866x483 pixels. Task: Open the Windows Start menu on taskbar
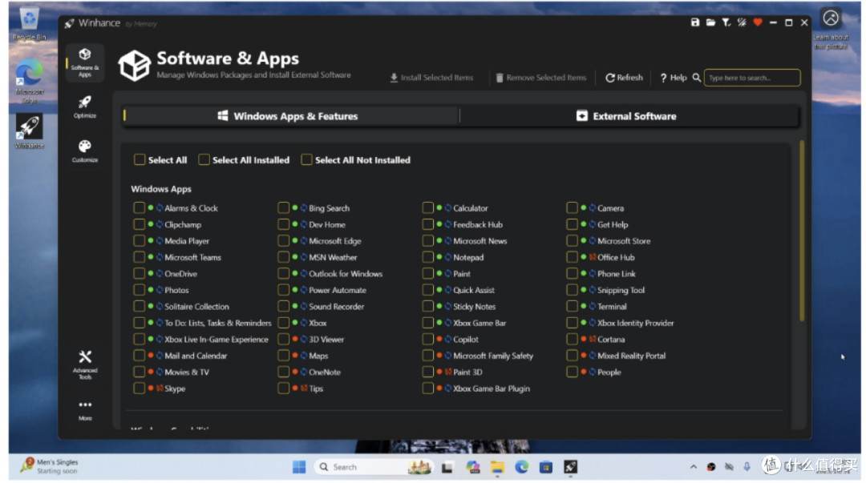click(298, 467)
